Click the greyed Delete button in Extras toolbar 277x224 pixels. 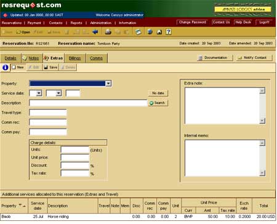(68, 67)
